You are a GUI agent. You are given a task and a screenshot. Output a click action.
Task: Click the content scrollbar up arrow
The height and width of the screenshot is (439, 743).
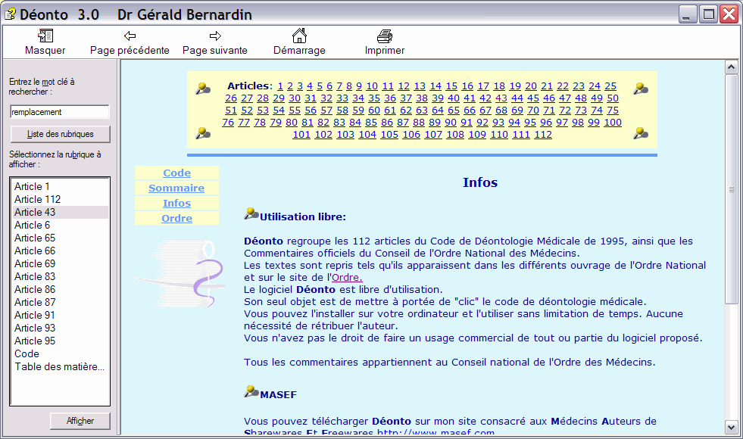tap(731, 67)
